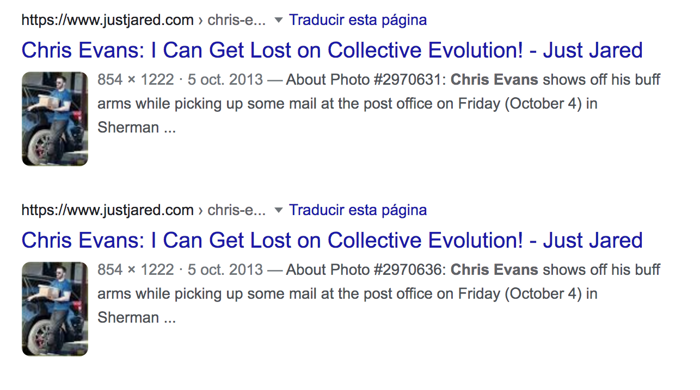The image size is (700, 390).
Task: Click Traducir esta página on the first result
Action: tap(358, 20)
